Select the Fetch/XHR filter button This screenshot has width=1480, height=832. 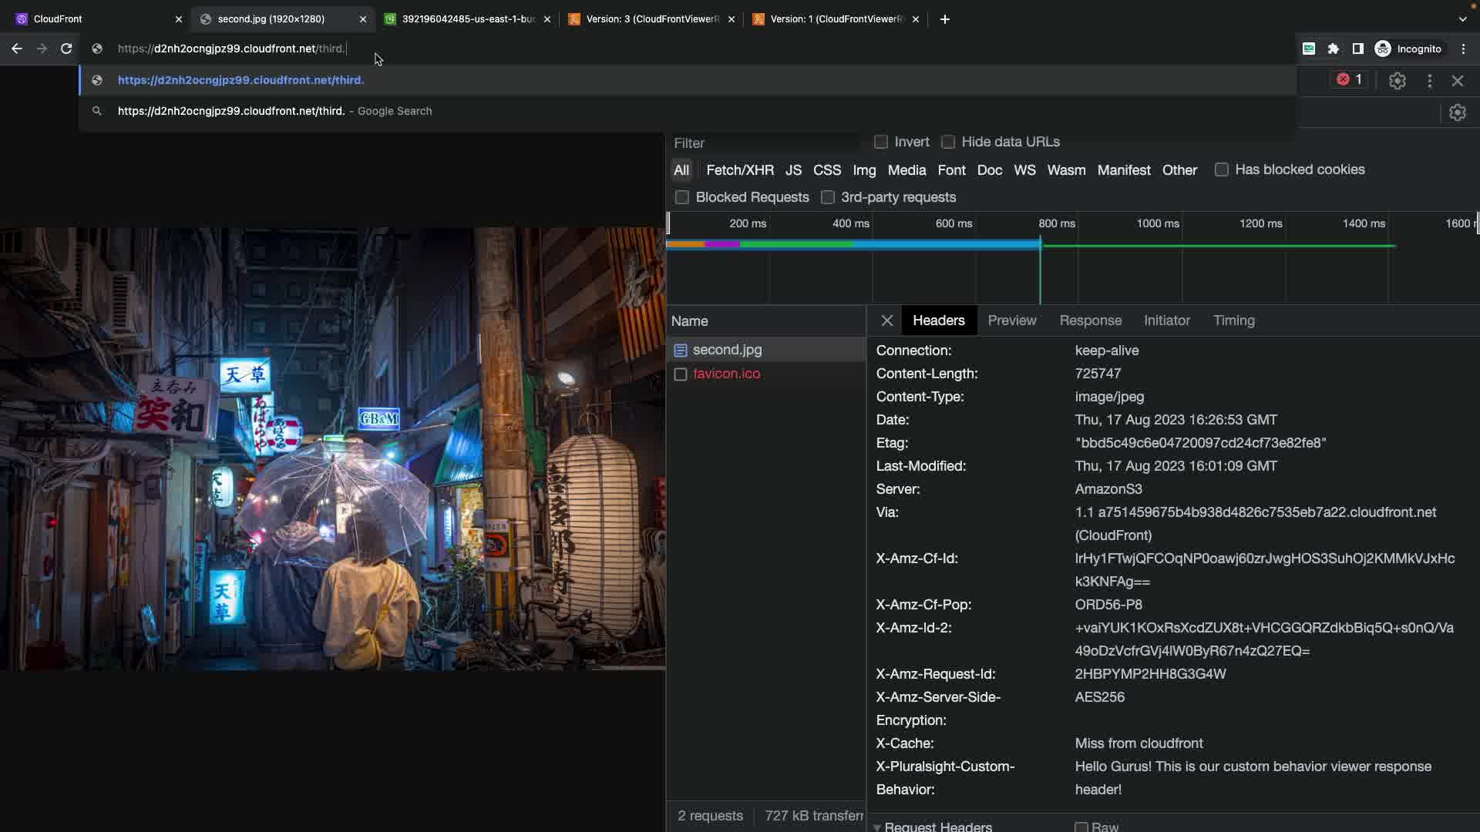point(739,170)
